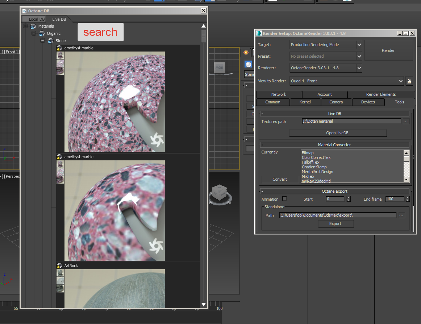Click the sun icon behind Render Setup
This screenshot has width=421, height=324.
click(246, 53)
